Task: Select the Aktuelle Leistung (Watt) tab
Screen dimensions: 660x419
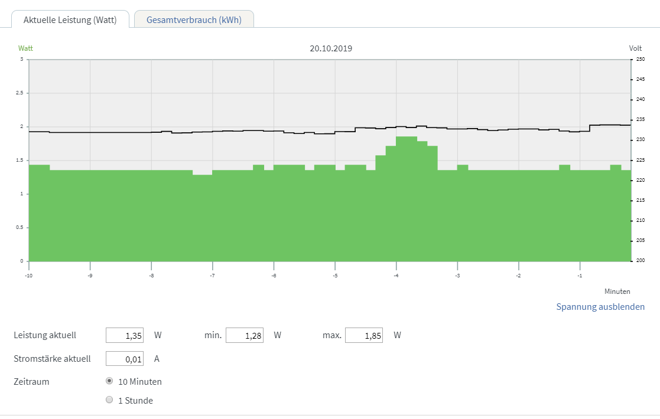Action: coord(70,19)
